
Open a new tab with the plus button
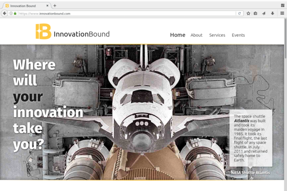55,6
